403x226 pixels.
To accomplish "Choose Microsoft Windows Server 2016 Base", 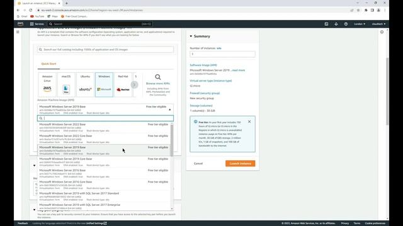I will tap(104, 173).
